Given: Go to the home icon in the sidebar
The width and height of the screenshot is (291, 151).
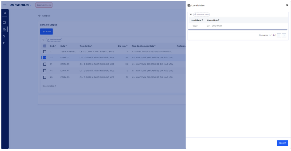Looking at the screenshot, I should tap(4, 13).
